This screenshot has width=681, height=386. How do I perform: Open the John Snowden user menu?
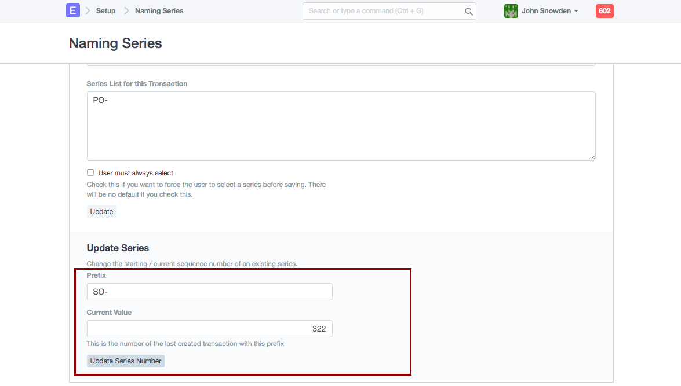pyautogui.click(x=545, y=11)
